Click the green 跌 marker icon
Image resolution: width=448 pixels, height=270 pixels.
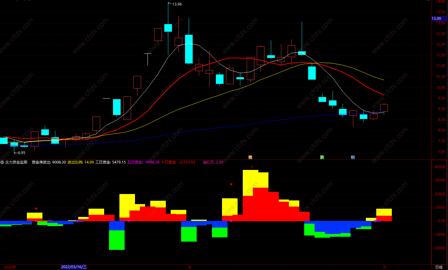322,157
